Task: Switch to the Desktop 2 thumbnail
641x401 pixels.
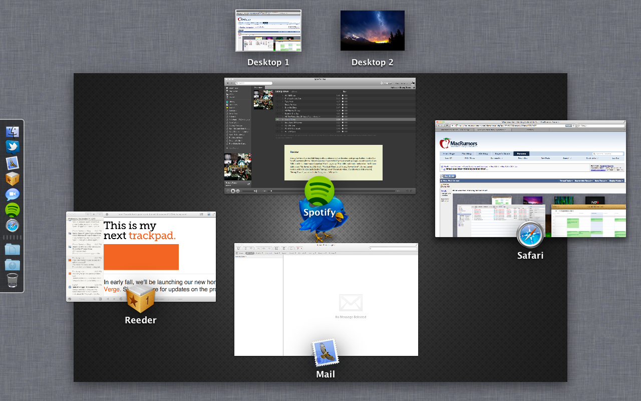Action: (x=373, y=31)
